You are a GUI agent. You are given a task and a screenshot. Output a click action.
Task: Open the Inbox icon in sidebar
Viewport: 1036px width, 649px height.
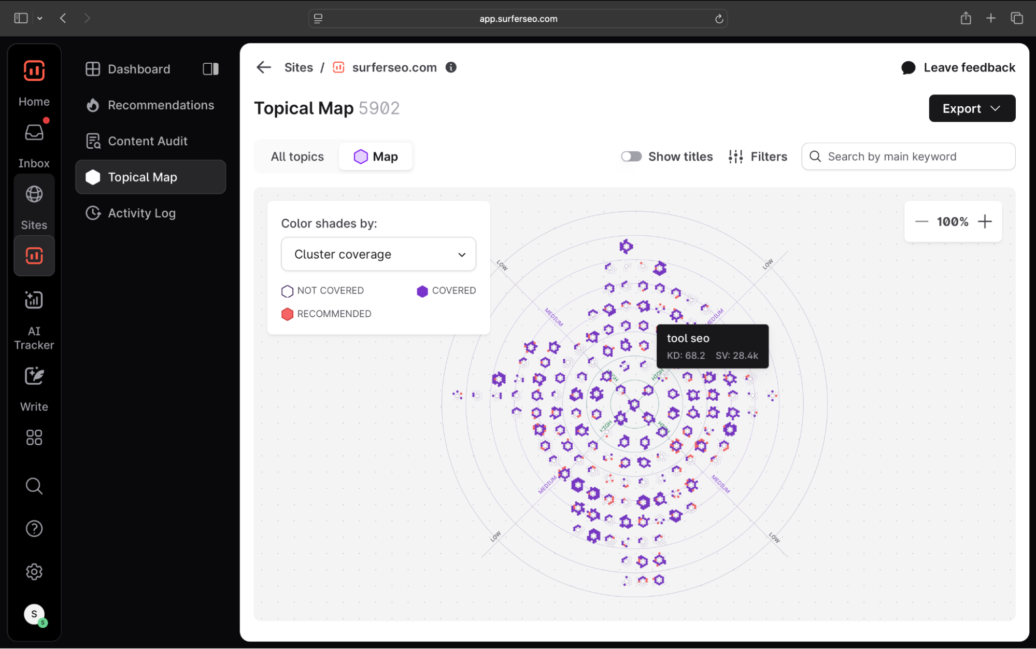click(x=34, y=133)
